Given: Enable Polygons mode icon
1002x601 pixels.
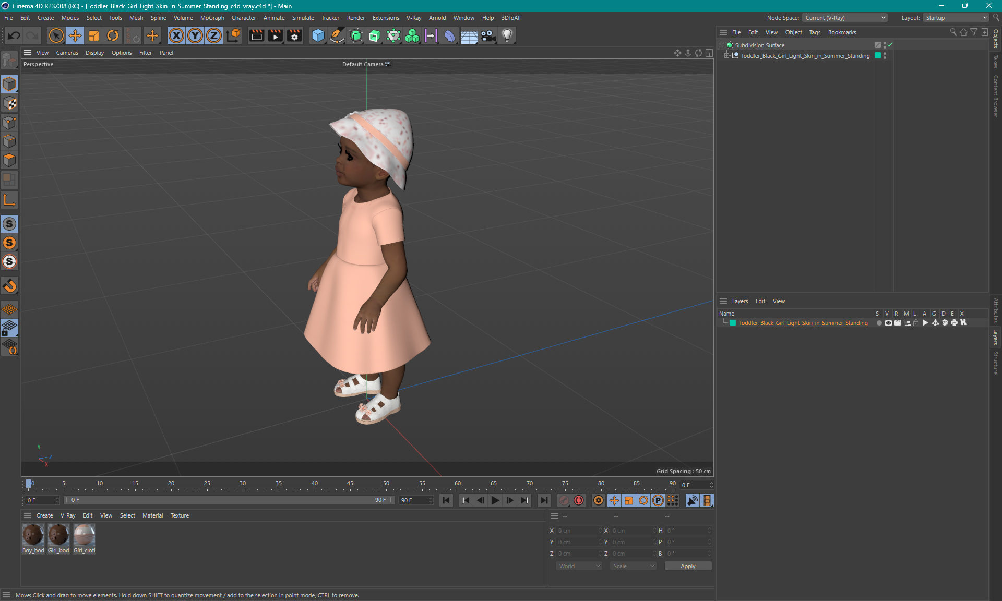Looking at the screenshot, I should (x=9, y=161).
